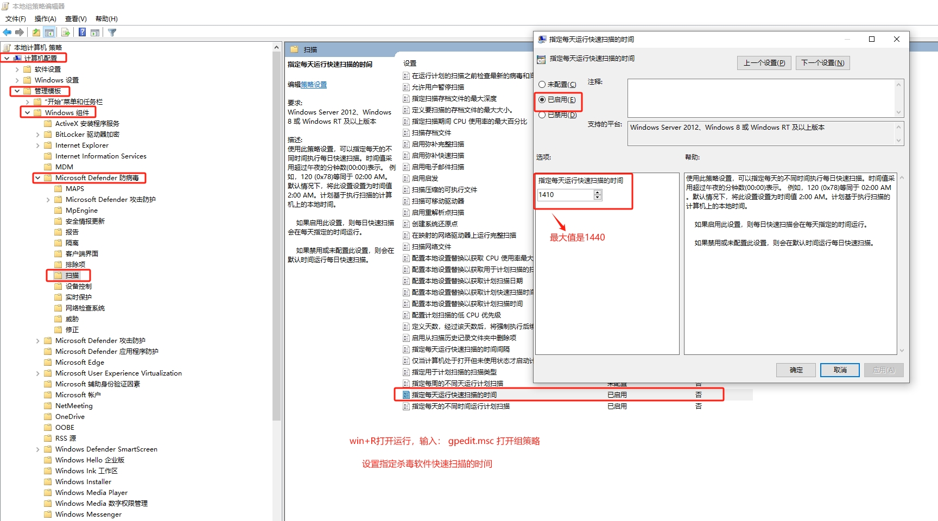
Task: Select the 已启用 radio button
Action: pos(542,100)
